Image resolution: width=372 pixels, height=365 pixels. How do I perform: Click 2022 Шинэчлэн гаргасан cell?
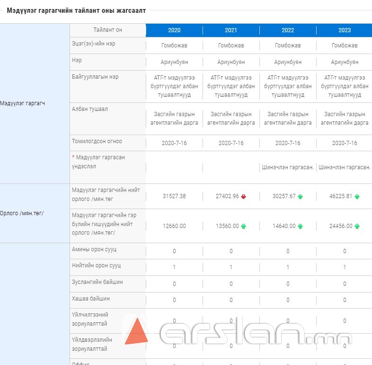click(x=288, y=167)
